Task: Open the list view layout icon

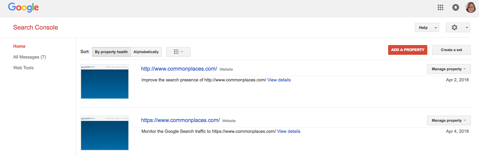Action: click(x=178, y=52)
